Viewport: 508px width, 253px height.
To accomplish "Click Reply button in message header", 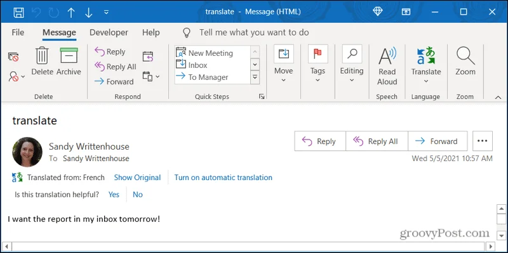I will point(320,141).
